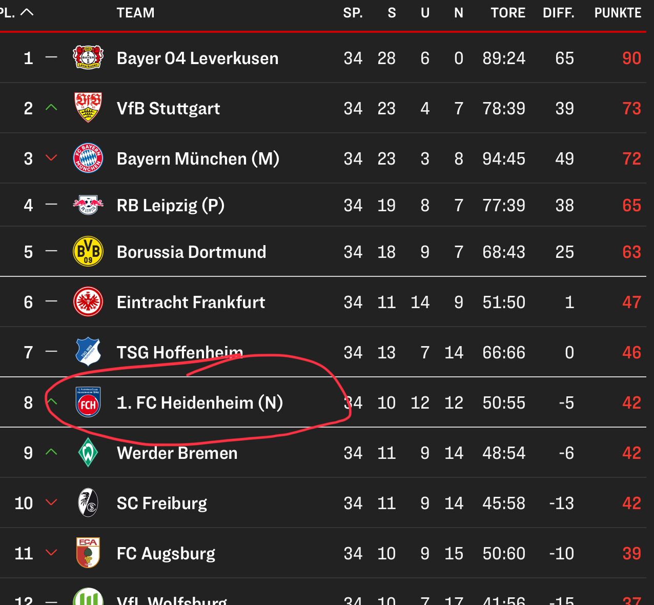Click the PUNKTE column header
This screenshot has height=605, width=654.
pos(618,13)
